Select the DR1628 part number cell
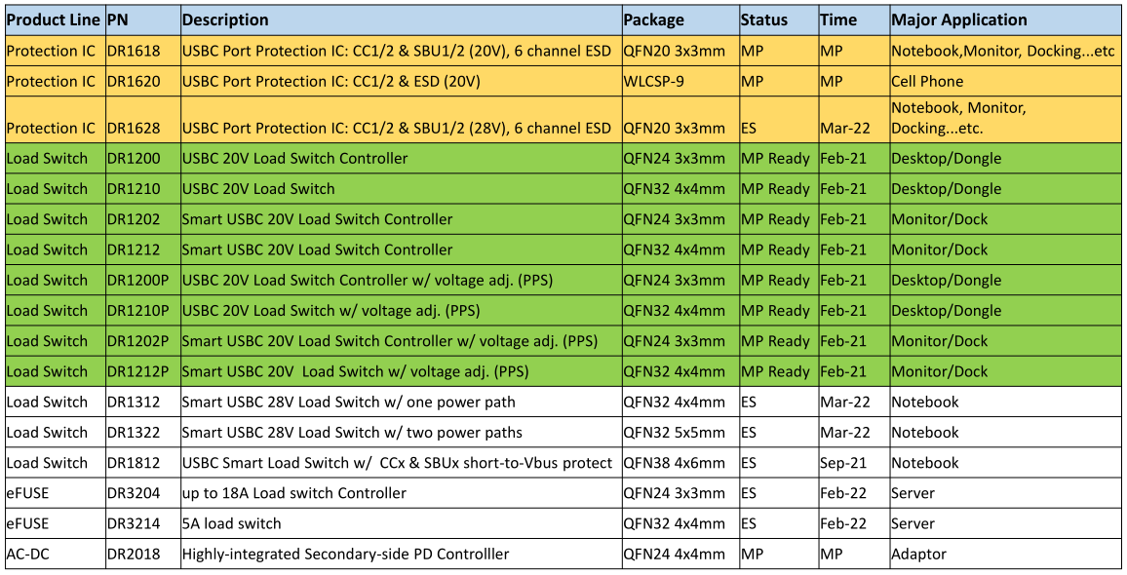 pos(143,119)
